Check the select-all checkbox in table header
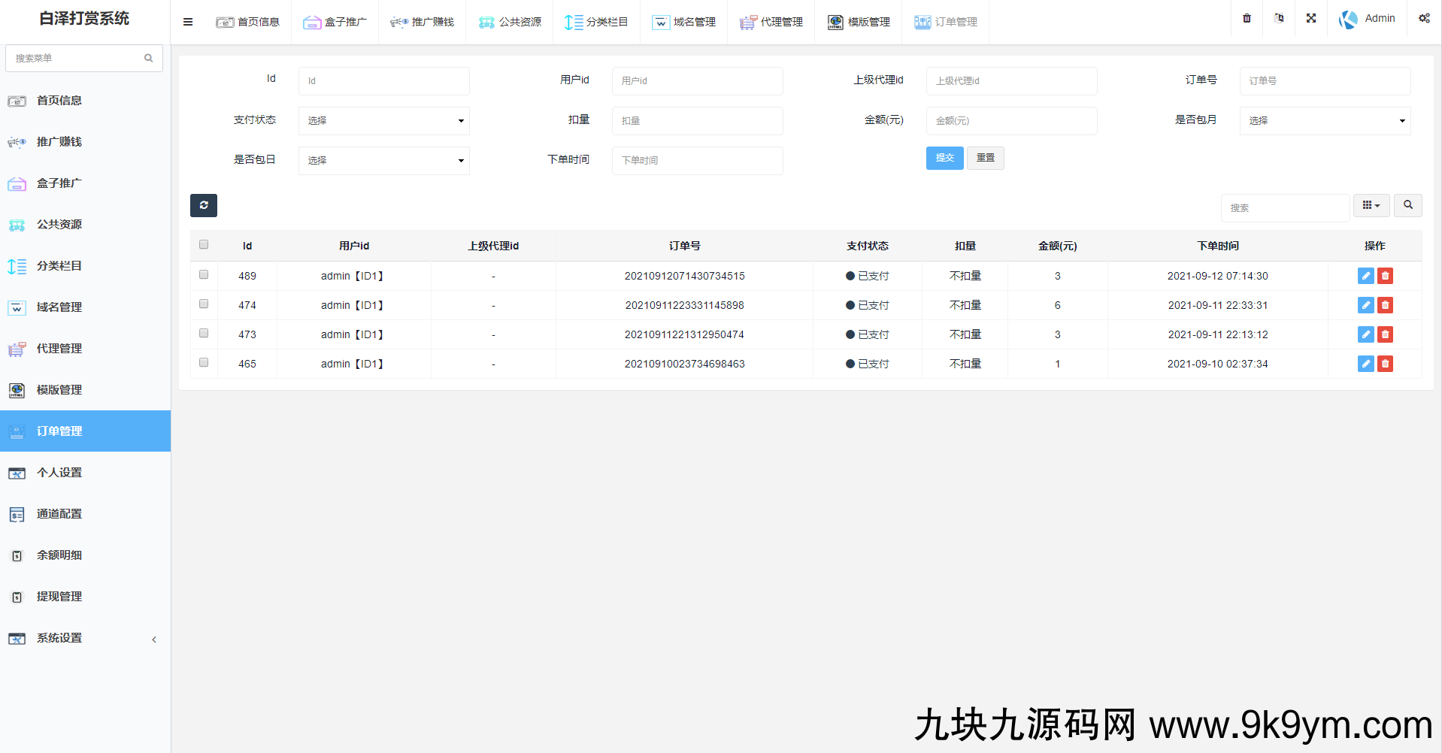This screenshot has height=753, width=1442. 204,244
